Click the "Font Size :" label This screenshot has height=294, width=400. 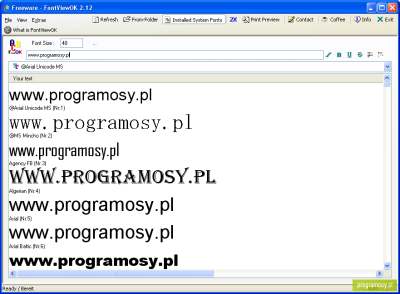click(x=43, y=43)
